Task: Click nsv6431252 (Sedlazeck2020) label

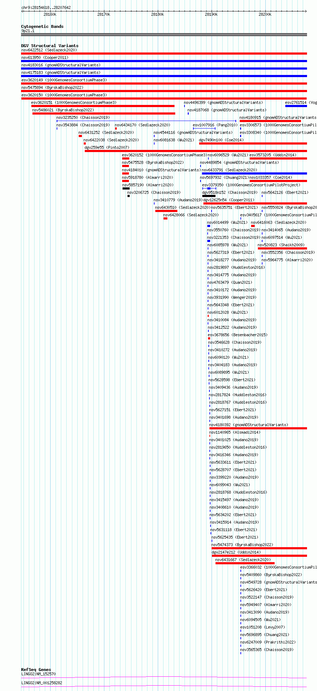Action: point(106,132)
